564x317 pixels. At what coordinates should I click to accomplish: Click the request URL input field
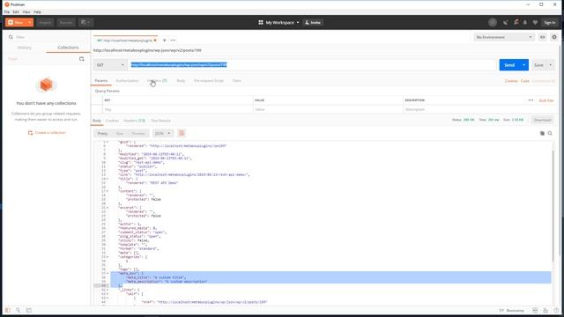(312, 65)
